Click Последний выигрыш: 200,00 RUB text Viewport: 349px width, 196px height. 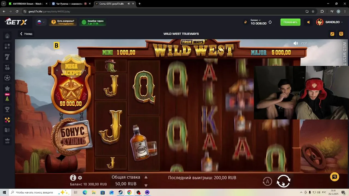tap(202, 178)
